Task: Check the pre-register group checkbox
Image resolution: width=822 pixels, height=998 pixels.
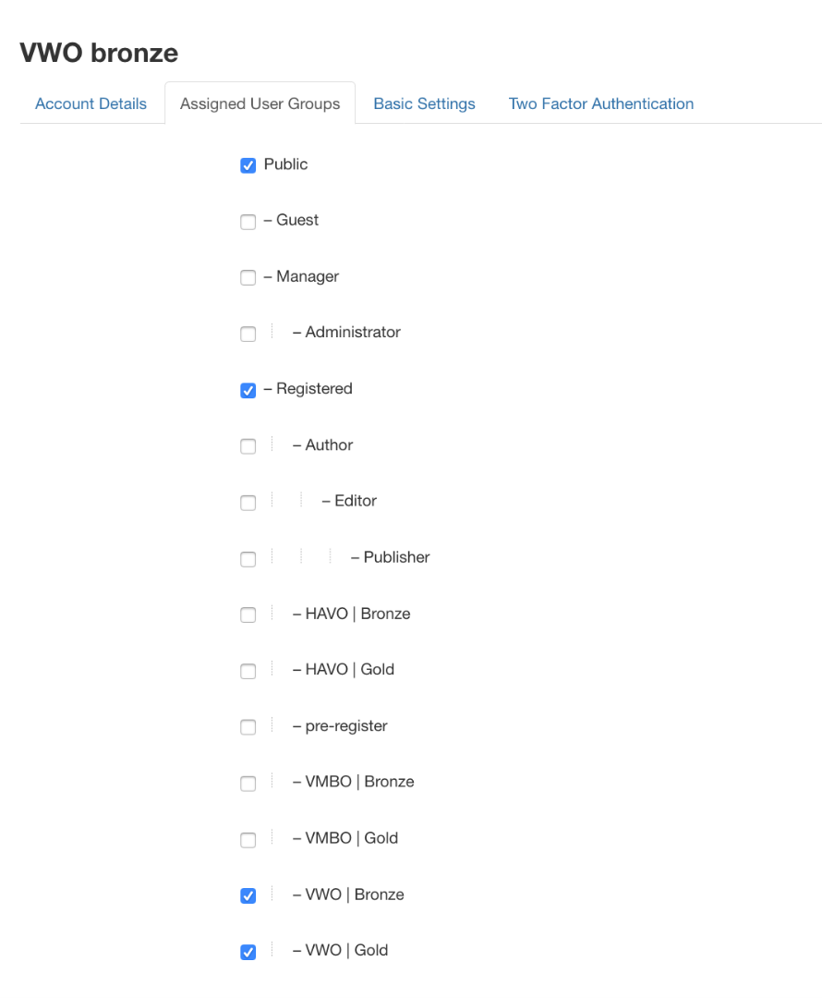Action: pyautogui.click(x=248, y=727)
